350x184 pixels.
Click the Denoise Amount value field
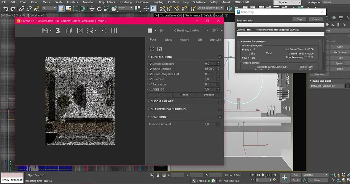click(210, 124)
